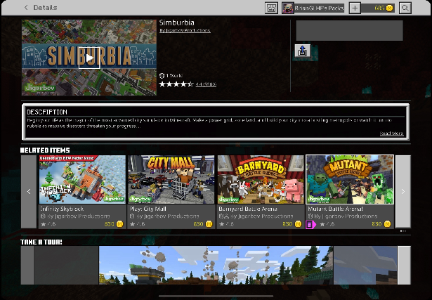Open the BrianGi HP's Packs profile button
432x300 pixels.
point(313,8)
